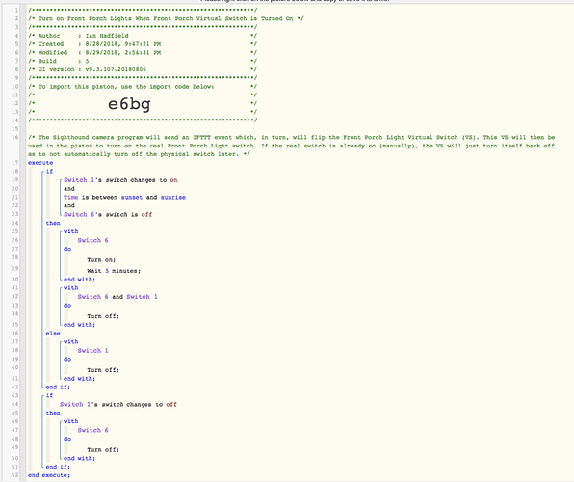Image resolution: width=574 pixels, height=482 pixels.
Task: Click Switch 6 and Switch 1 devices
Action: tap(117, 297)
